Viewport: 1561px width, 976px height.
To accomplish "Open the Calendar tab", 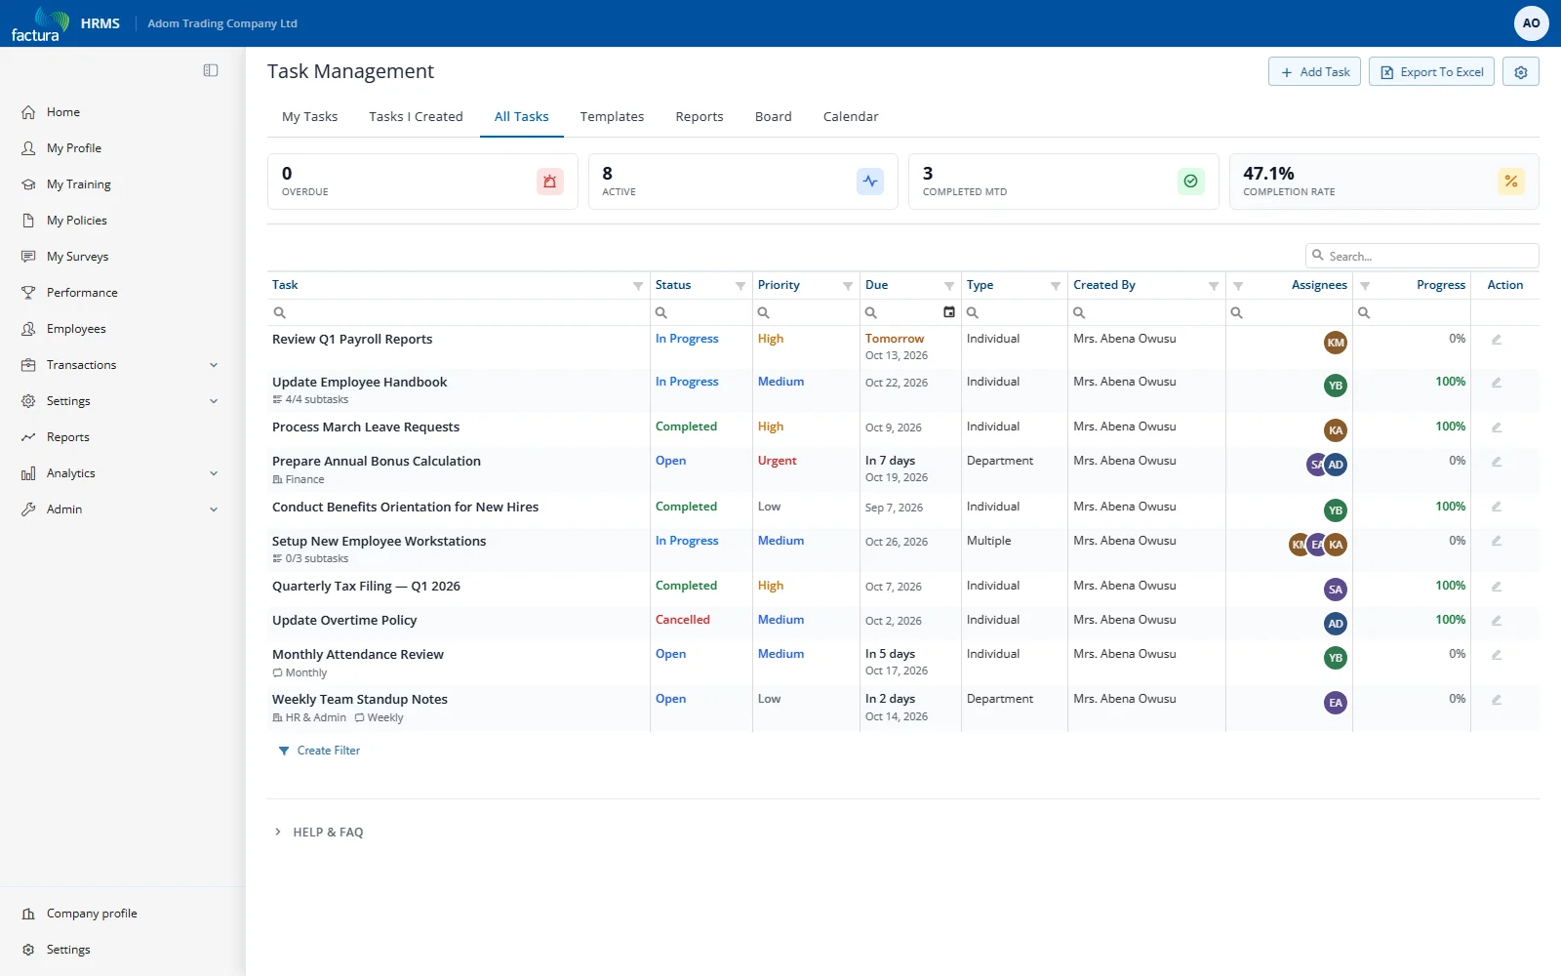I will pos(851,117).
